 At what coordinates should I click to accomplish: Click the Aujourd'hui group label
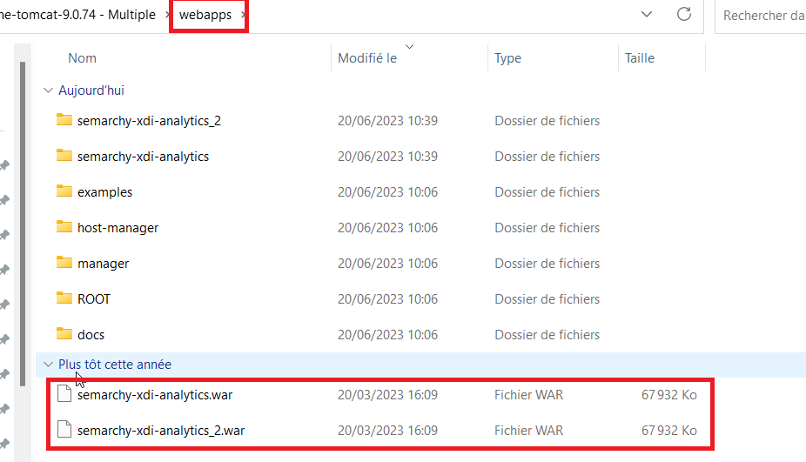[91, 90]
